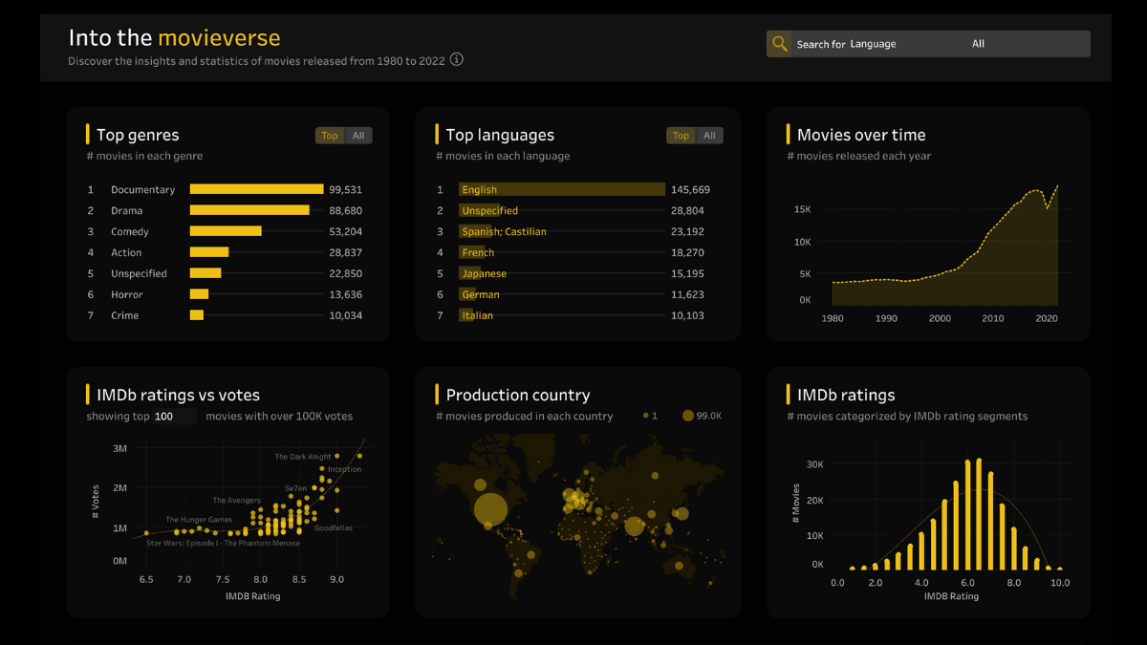Viewport: 1147px width, 645px height.
Task: Click the "Inception" point in IMDb ratings vs votes
Action: click(322, 468)
